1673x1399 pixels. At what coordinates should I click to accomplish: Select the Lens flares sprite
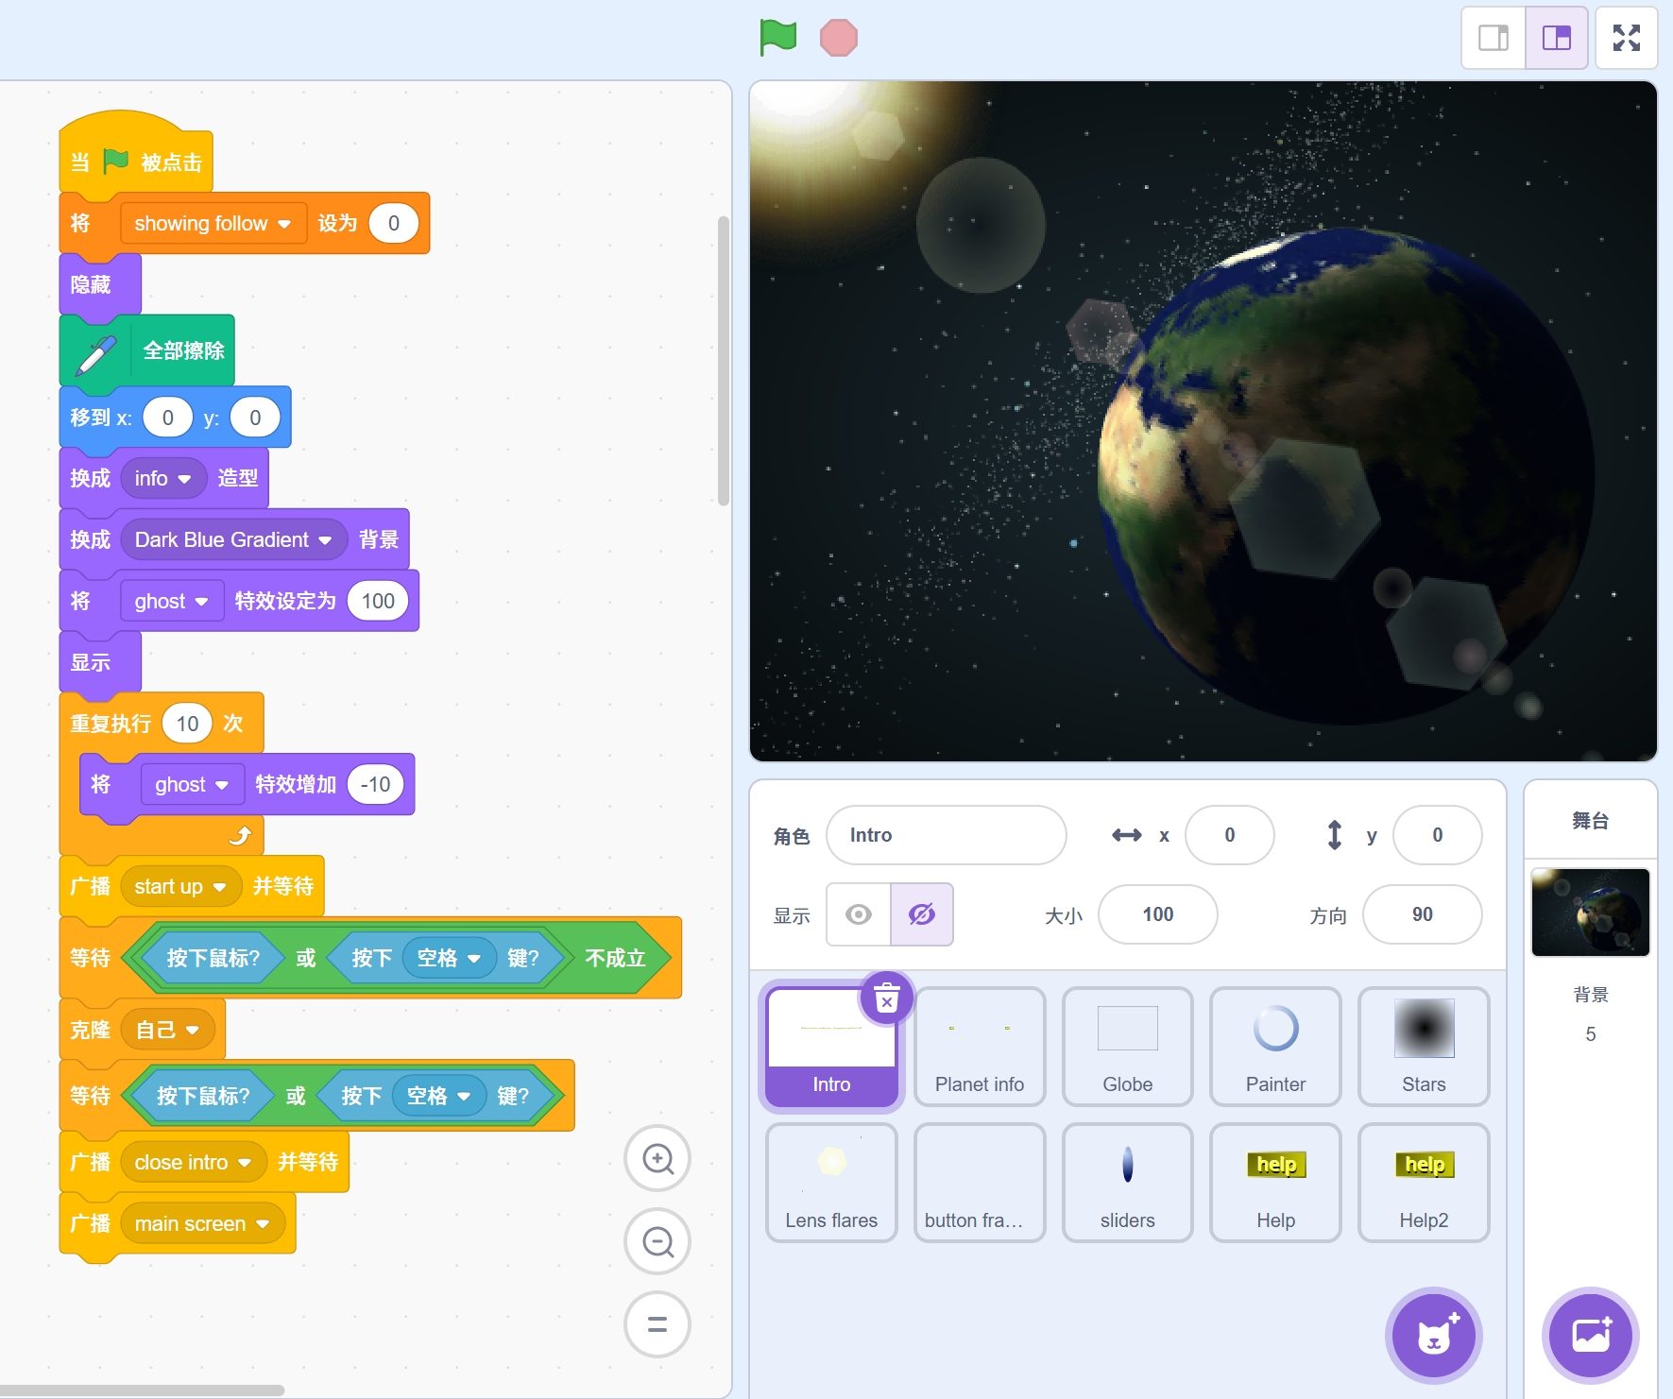[x=831, y=1182]
